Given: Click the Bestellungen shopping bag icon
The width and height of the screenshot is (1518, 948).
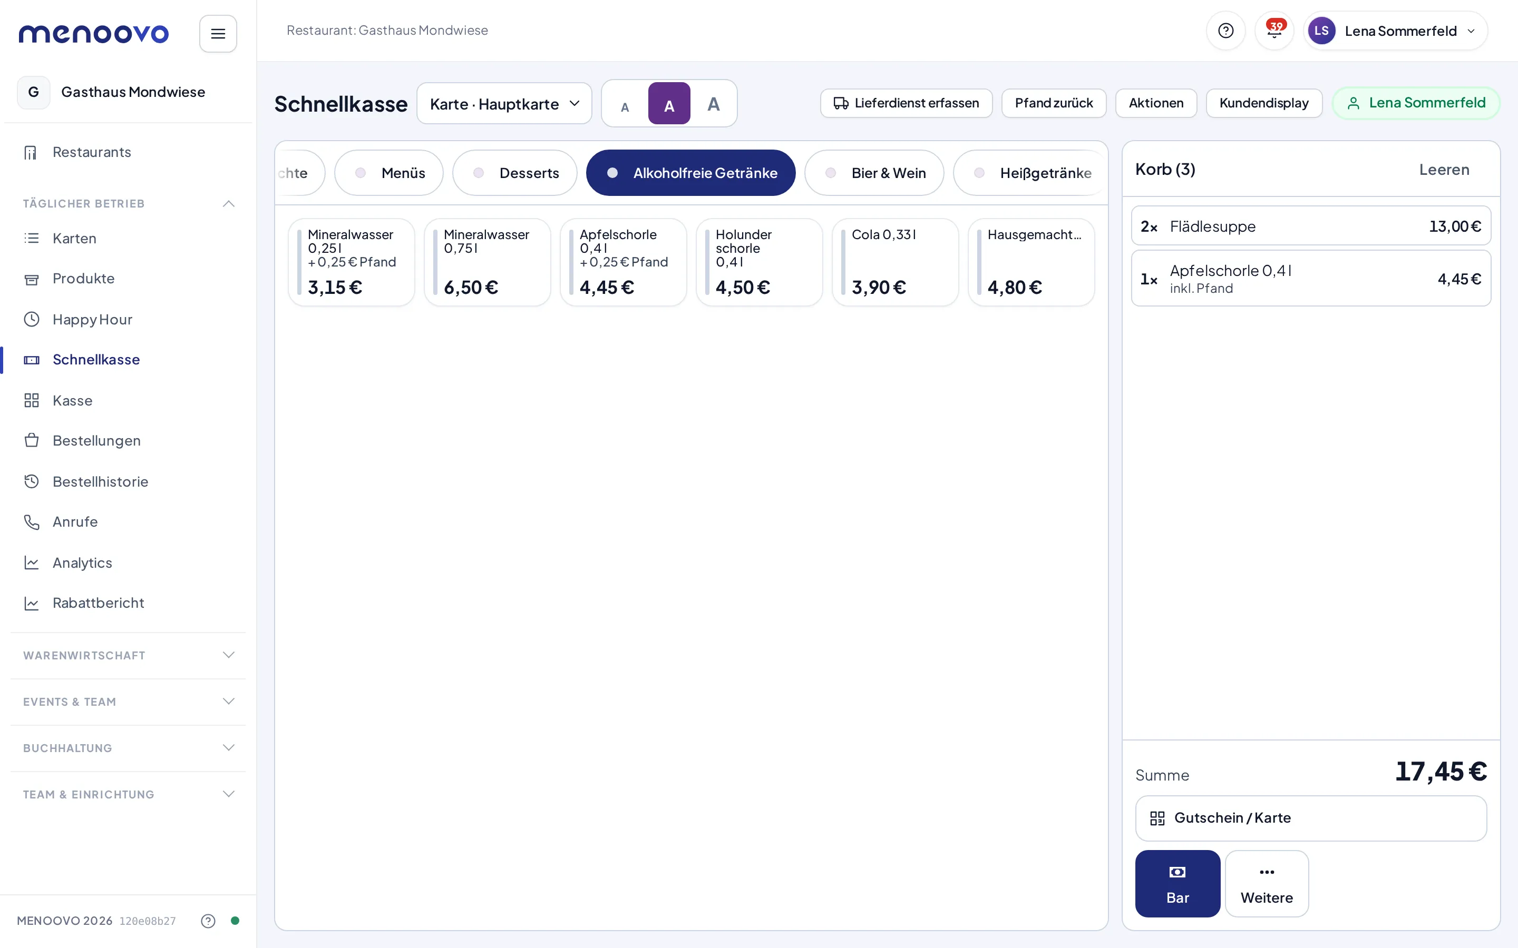Looking at the screenshot, I should [32, 440].
